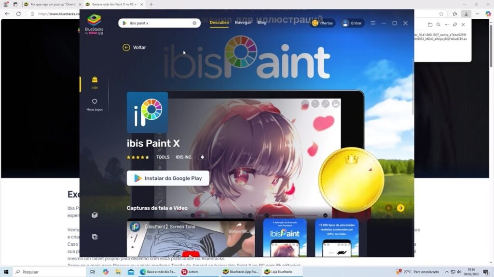Open Meus jogos in the sidebar
494x277 pixels.
95,105
